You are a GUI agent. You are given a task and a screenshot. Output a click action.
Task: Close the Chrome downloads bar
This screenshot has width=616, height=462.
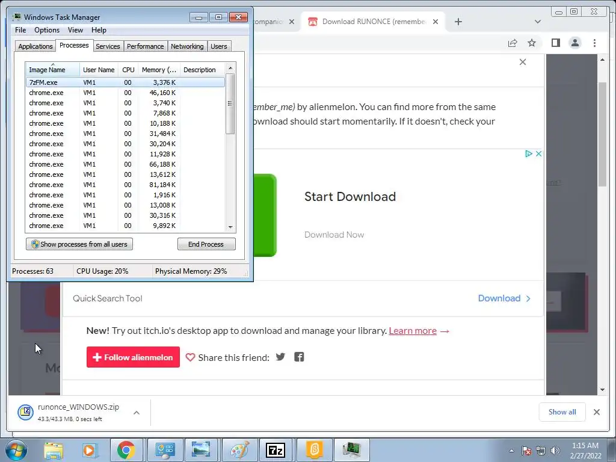[596, 411]
